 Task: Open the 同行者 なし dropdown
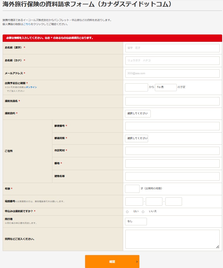tap(136, 221)
